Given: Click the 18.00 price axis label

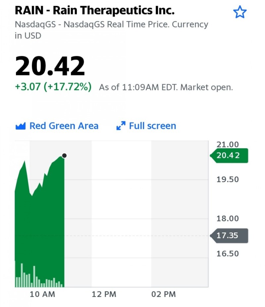Looking at the screenshot, I should click(228, 219).
